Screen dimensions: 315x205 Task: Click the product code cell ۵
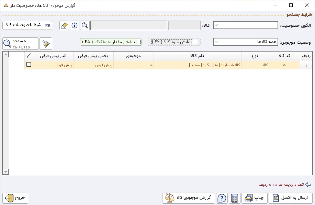284,65
